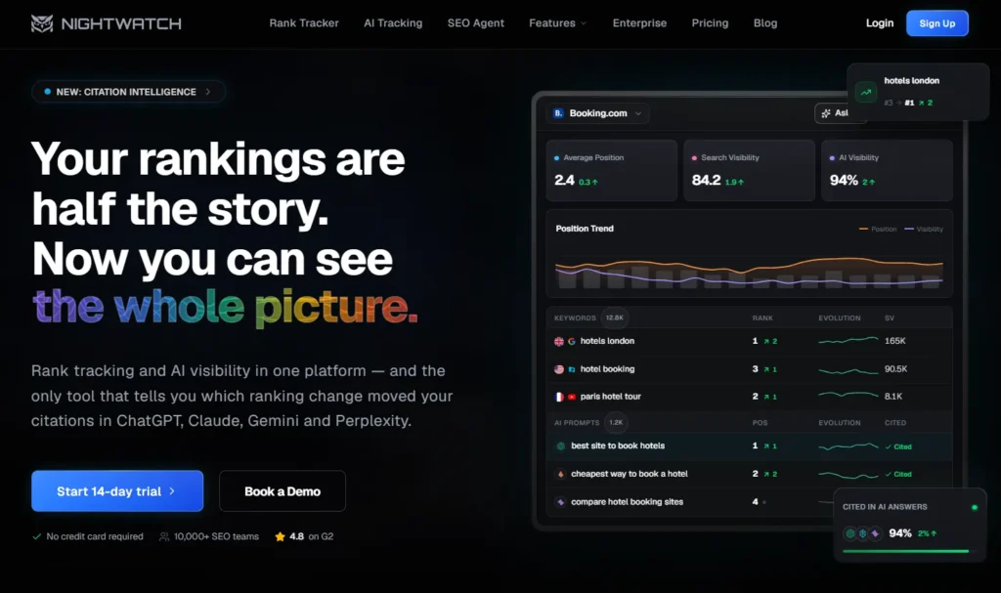The image size is (1001, 593).
Task: Visit the Pricing page
Action: (x=710, y=23)
